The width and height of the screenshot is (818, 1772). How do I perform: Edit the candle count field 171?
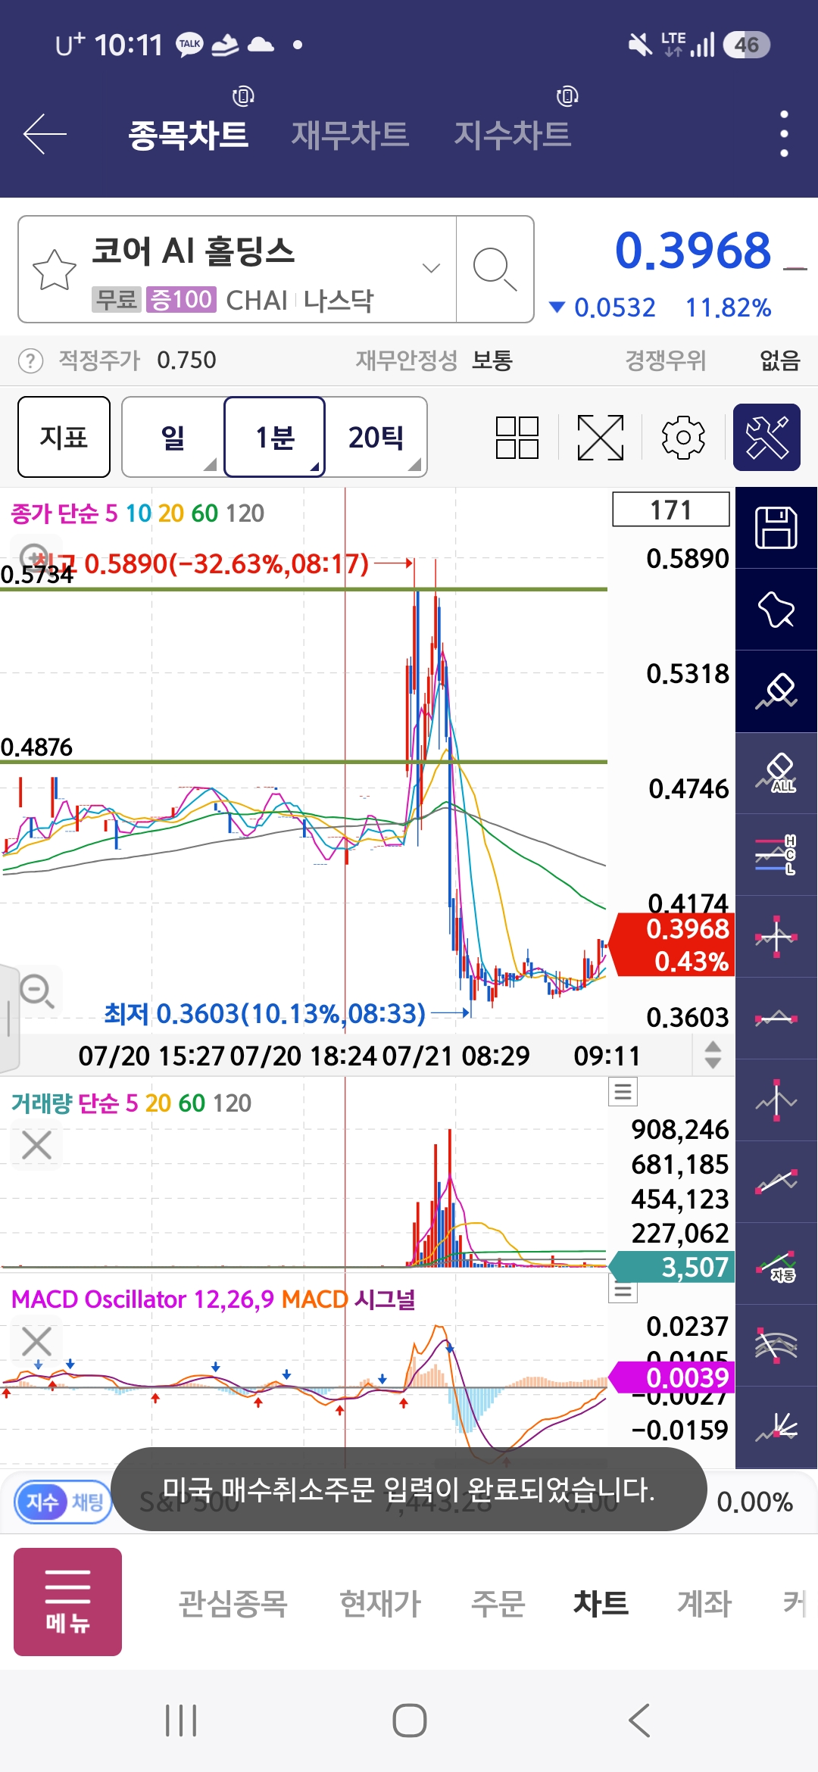pos(671,510)
